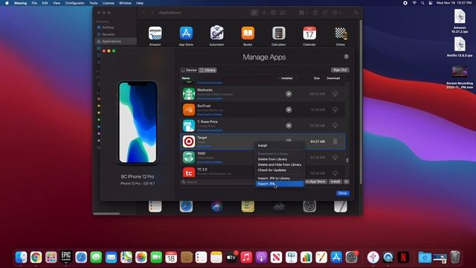Open the Configurator menu
The width and height of the screenshot is (476, 268).
click(74, 3)
